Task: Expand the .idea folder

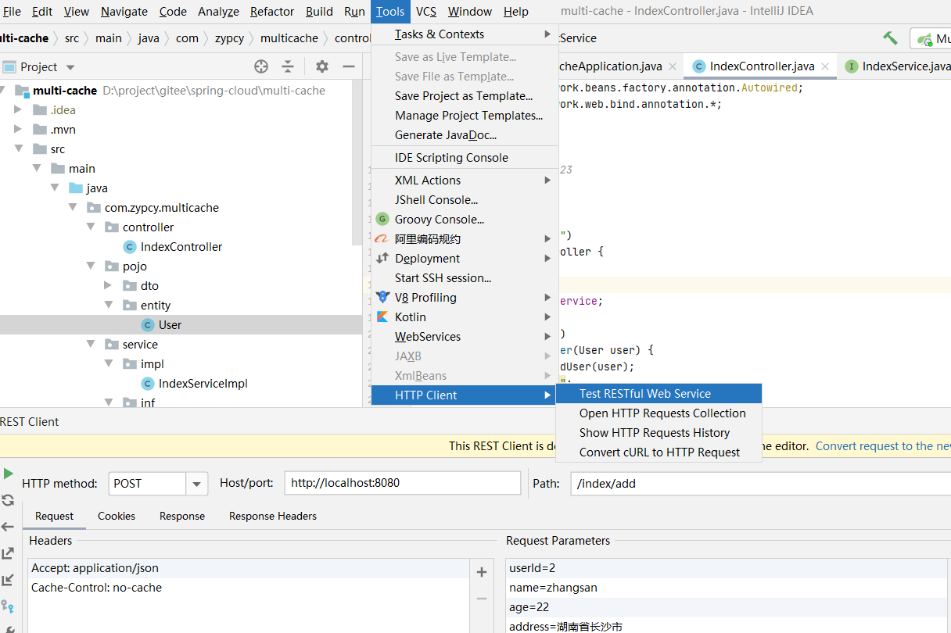Action: [18, 110]
